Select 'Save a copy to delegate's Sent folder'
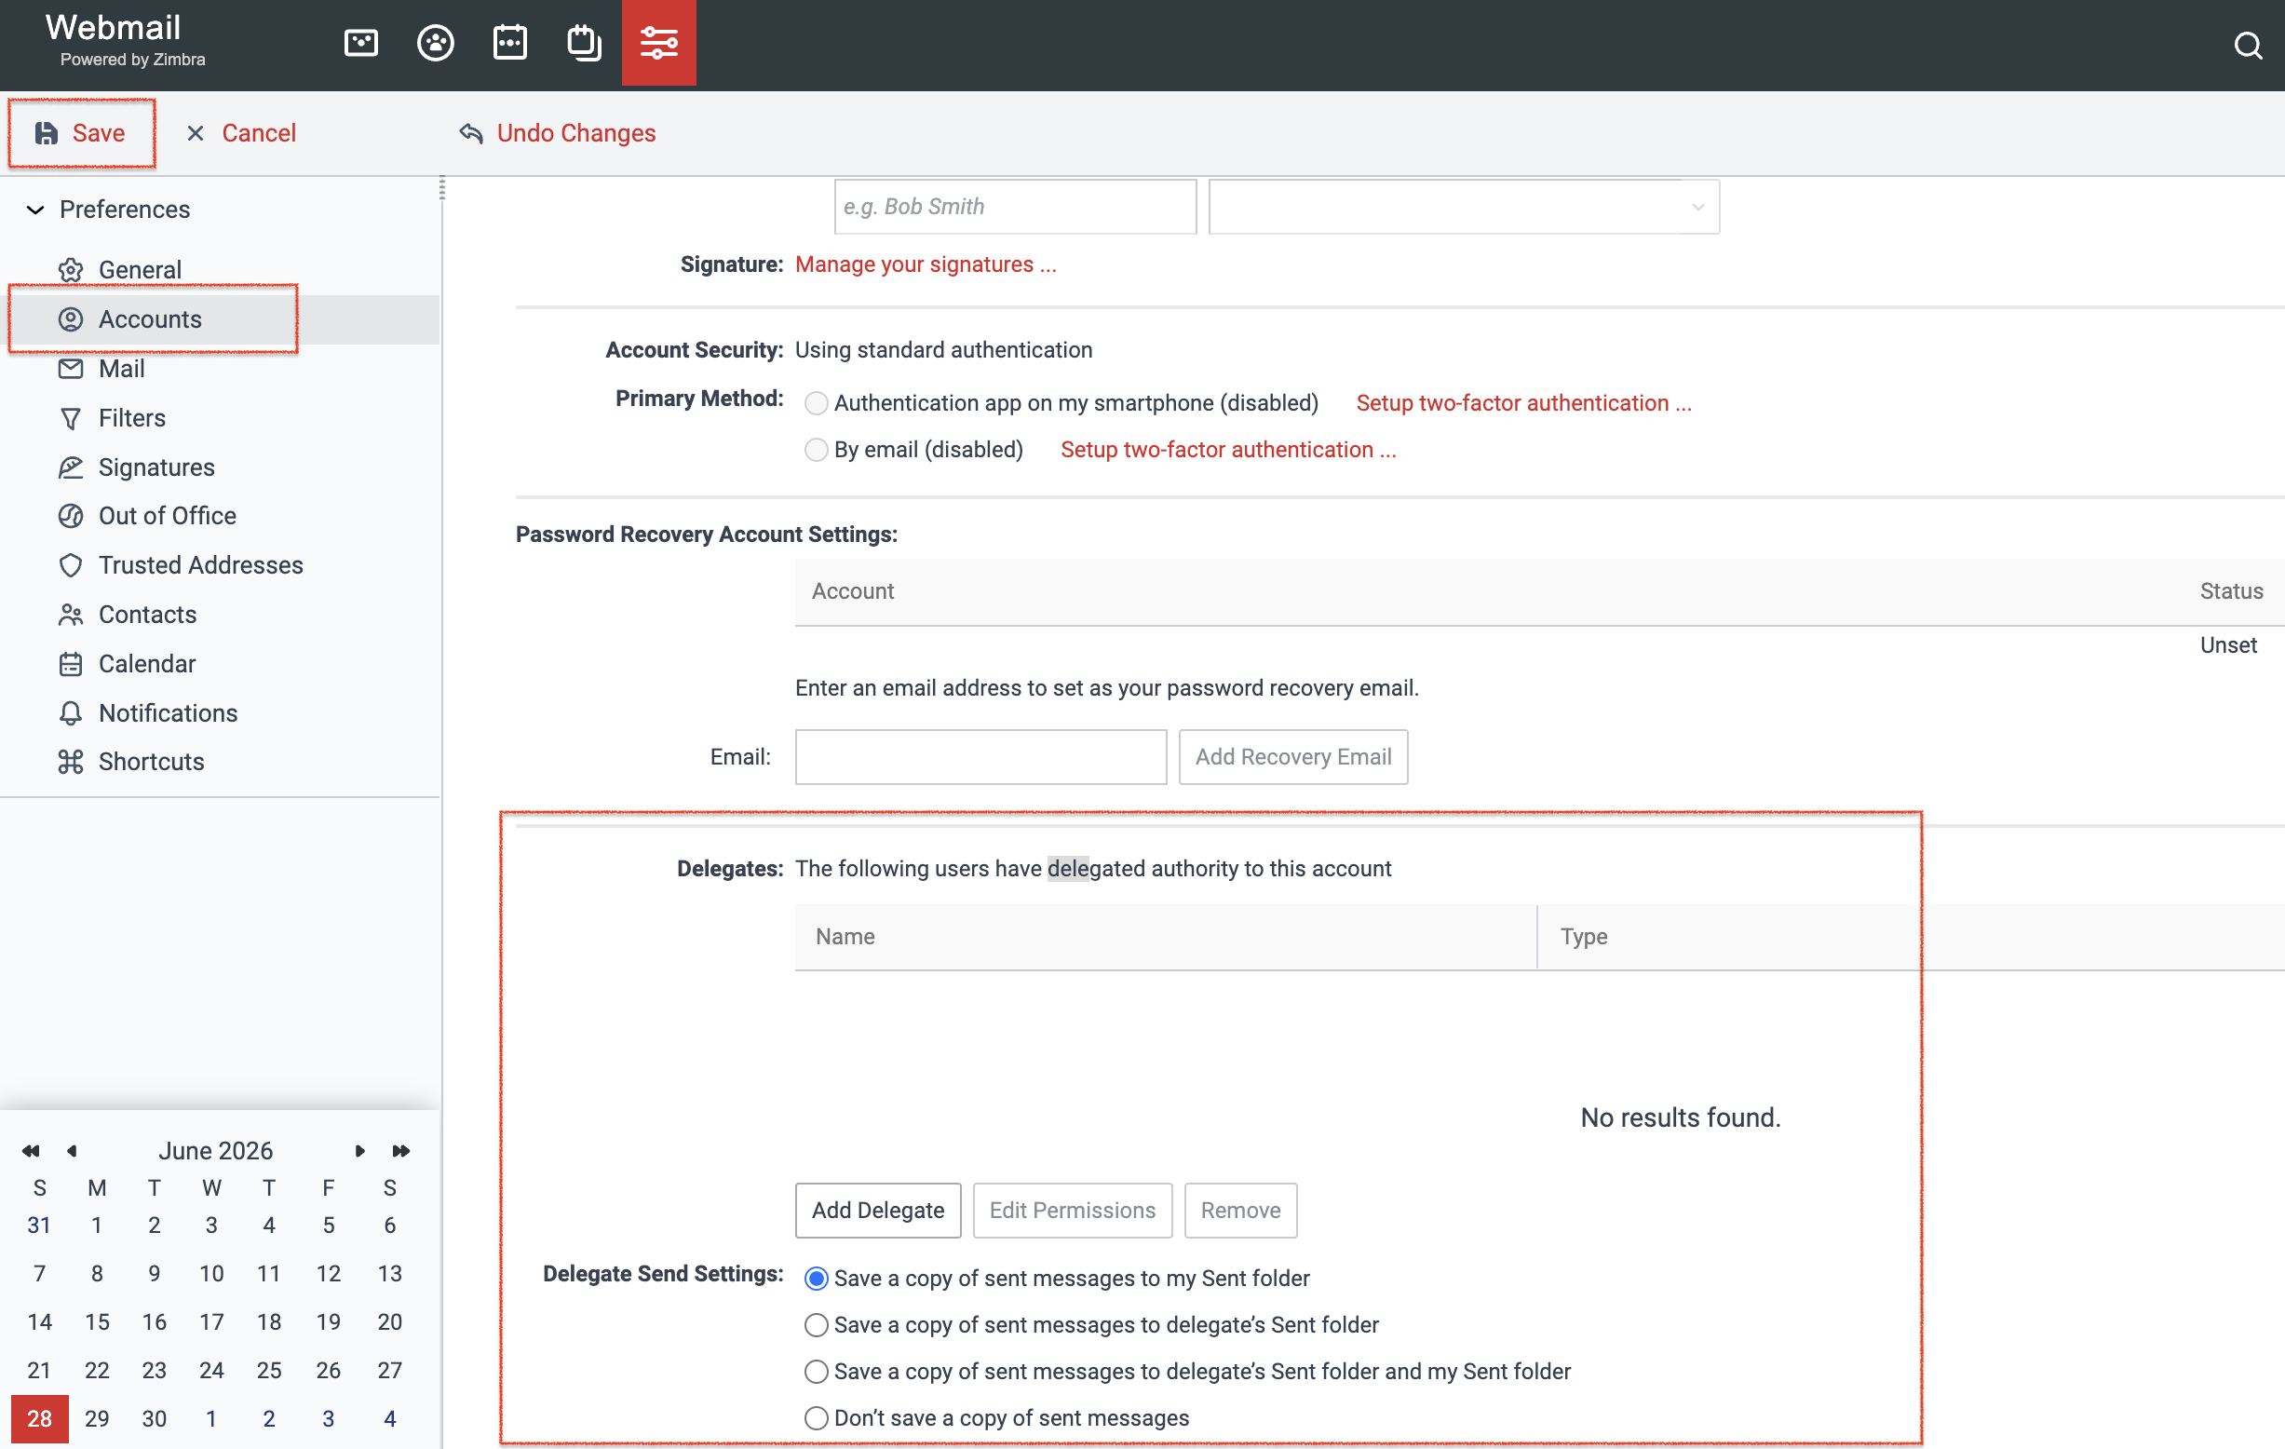The height and width of the screenshot is (1449, 2285). 816,1325
